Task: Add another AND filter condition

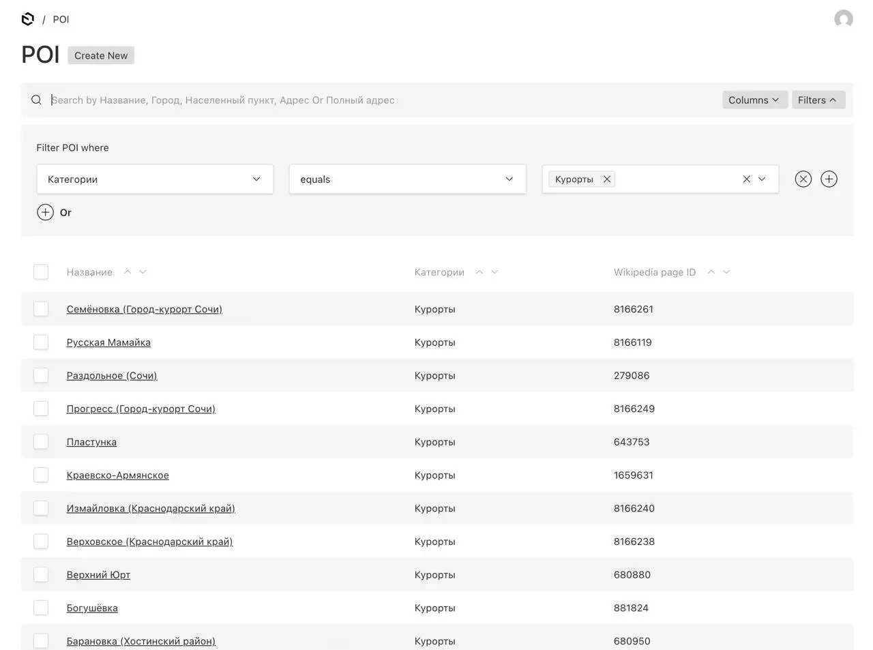Action: (x=829, y=179)
